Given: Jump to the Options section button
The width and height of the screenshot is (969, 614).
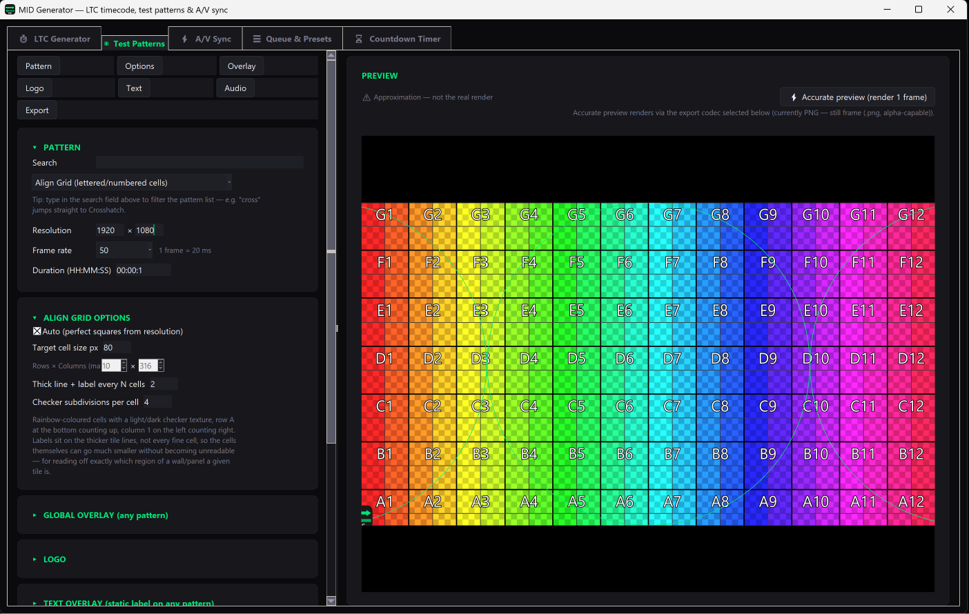Looking at the screenshot, I should [x=140, y=66].
